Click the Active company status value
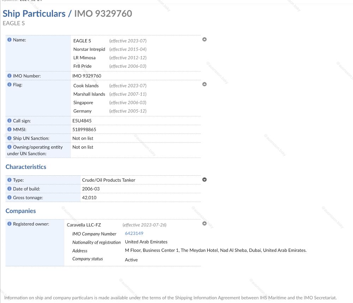This screenshot has height=303, width=353. coord(131,260)
